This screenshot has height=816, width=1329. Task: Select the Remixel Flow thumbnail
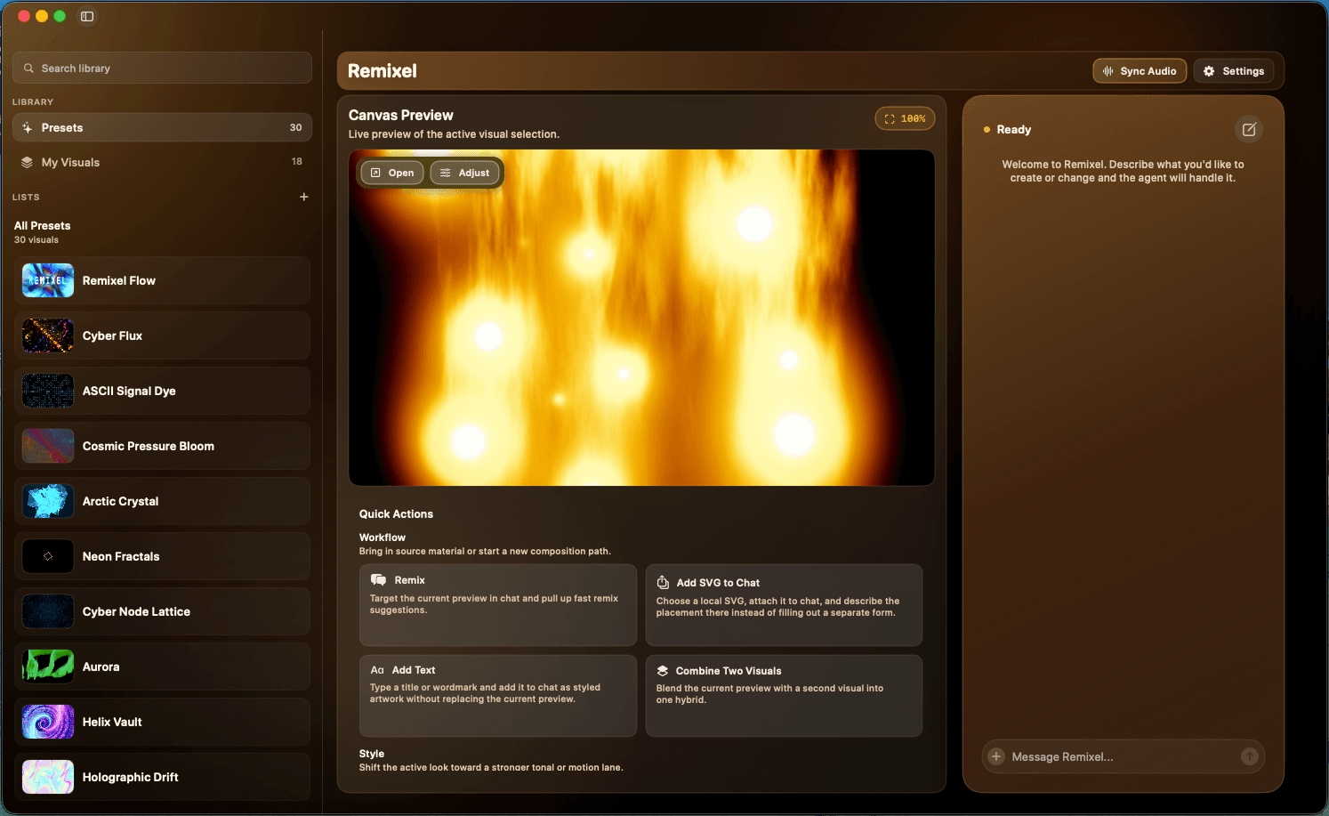[x=48, y=280]
